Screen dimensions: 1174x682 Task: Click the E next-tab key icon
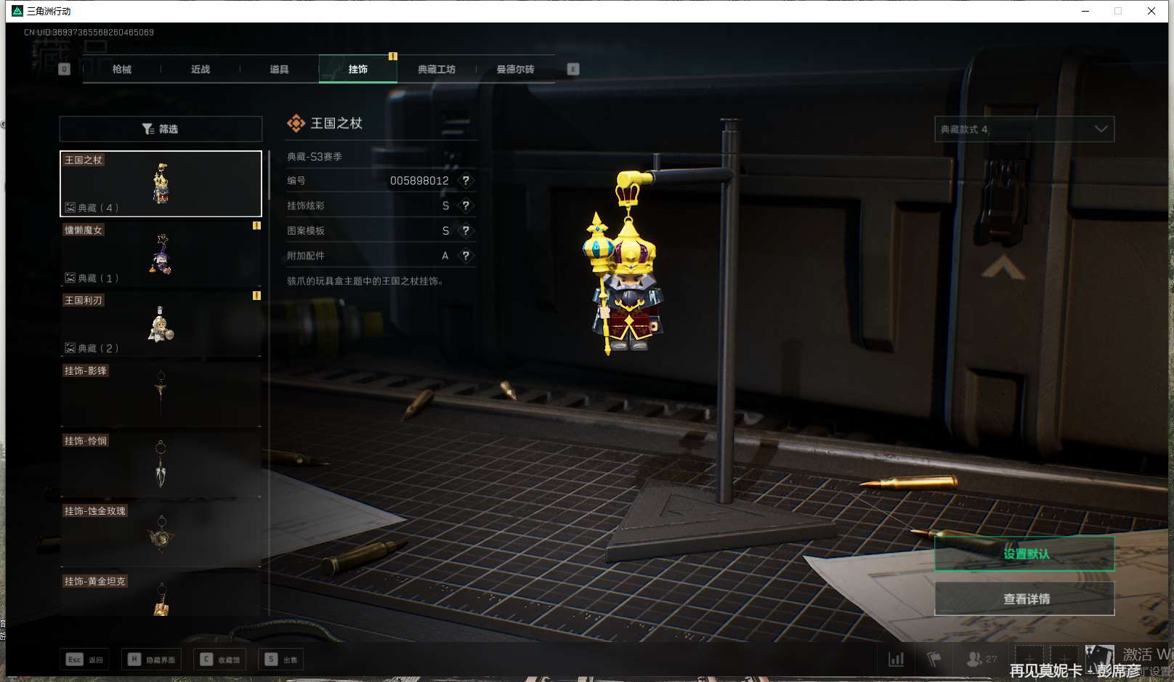tap(573, 69)
